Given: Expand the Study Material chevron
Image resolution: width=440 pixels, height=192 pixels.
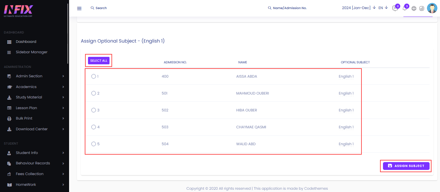Looking at the screenshot, I should click(63, 97).
